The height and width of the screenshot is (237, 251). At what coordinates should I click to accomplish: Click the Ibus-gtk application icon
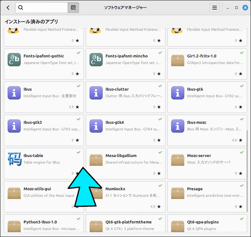tap(178, 93)
